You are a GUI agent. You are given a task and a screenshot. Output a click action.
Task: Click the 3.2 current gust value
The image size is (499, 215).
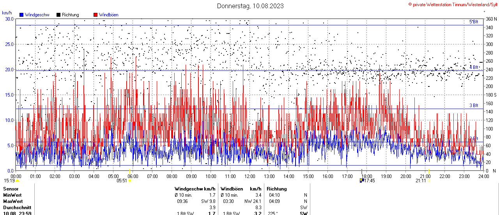coord(258,213)
